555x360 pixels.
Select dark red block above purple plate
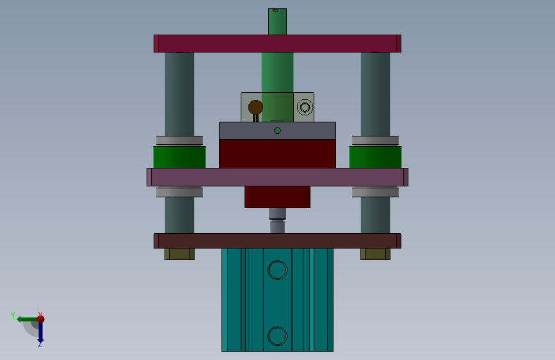pyautogui.click(x=278, y=154)
